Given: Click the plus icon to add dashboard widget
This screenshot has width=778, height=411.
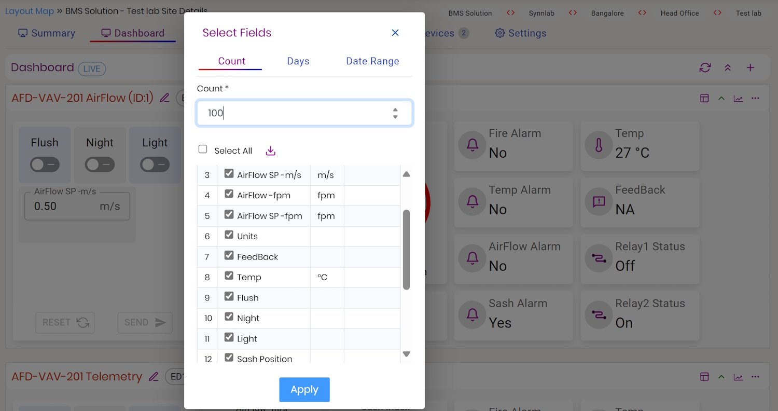Looking at the screenshot, I should 750,67.
